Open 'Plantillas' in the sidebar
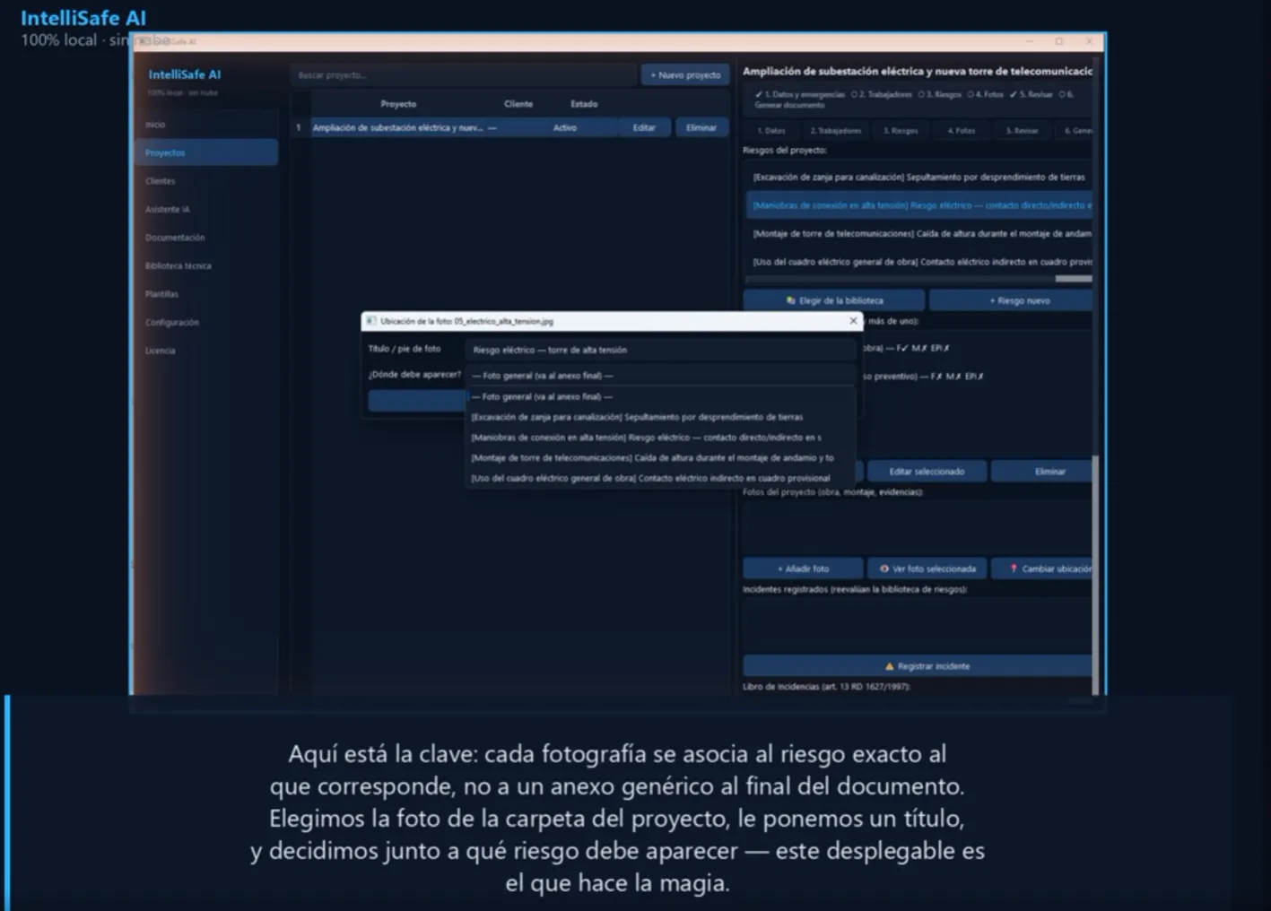 [x=207, y=294]
